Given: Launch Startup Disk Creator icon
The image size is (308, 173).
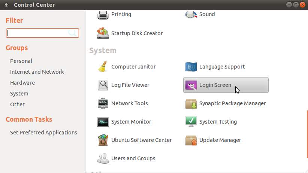Looking at the screenshot, I should [x=103, y=33].
